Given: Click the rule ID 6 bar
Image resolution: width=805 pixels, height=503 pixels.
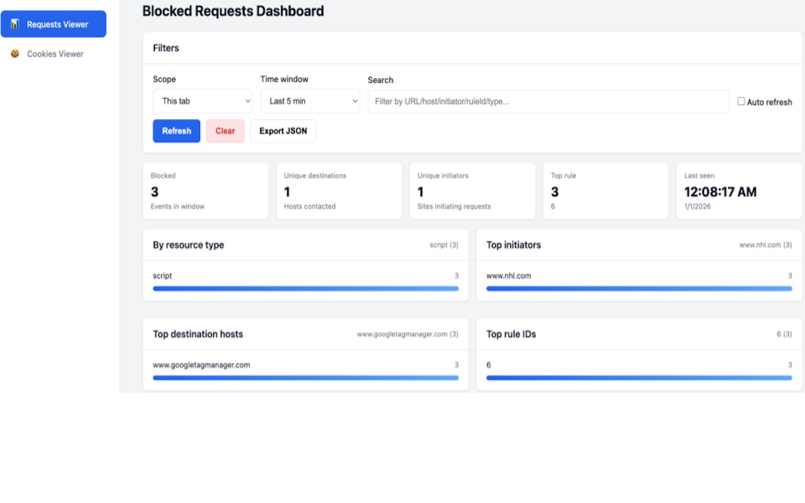Looking at the screenshot, I should pos(639,378).
